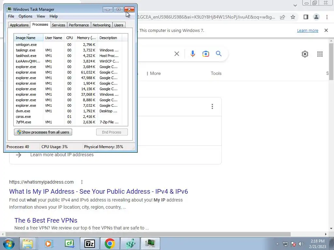Image resolution: width=334 pixels, height=250 pixels.
Task: Open the View menu in Task Manager
Action: point(41,16)
